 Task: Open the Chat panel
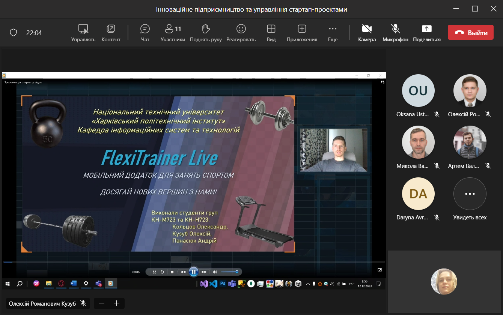coord(145,33)
